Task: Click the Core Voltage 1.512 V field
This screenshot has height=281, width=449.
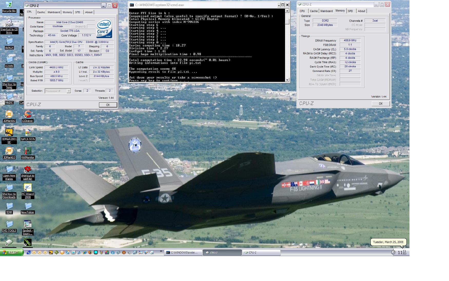Action: (86, 35)
